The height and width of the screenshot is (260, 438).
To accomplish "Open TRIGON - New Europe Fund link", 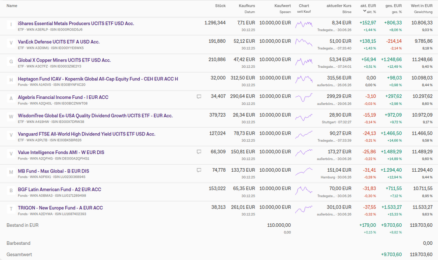I will point(60,208).
